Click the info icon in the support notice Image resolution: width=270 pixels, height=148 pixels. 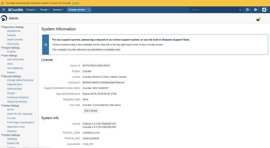[46, 44]
